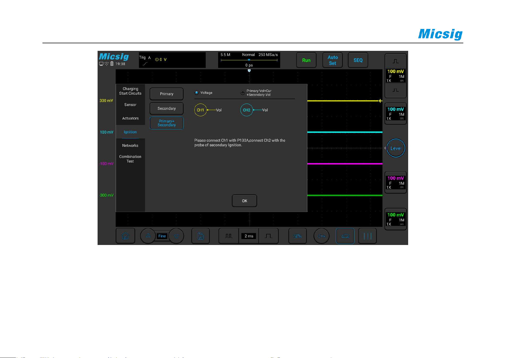Select the Voltage radio option

(x=204, y=93)
